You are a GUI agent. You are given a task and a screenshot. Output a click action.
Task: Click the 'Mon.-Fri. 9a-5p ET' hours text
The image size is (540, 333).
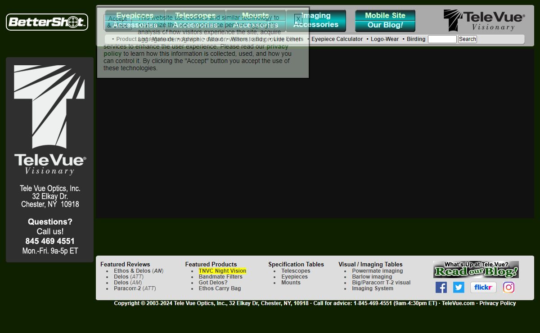[50, 251]
